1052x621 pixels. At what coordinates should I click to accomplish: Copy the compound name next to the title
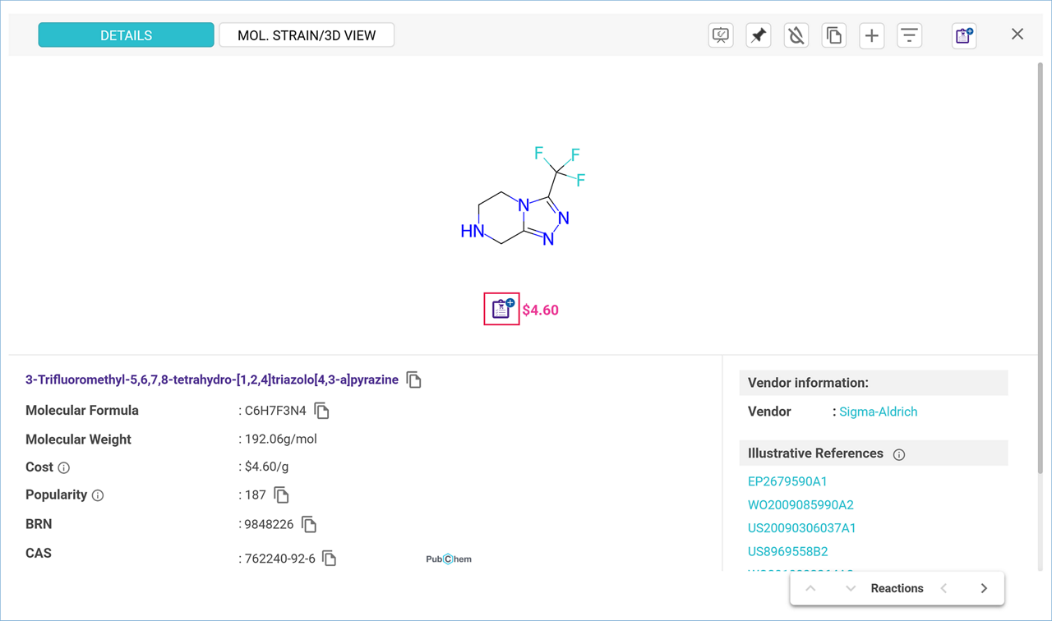pos(414,379)
